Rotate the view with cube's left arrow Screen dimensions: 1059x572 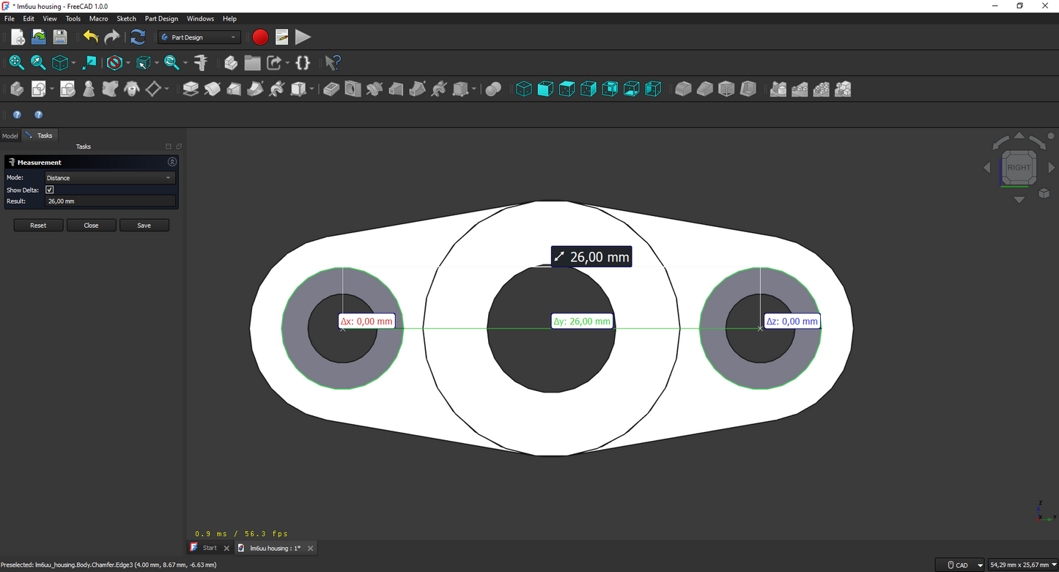[x=987, y=168]
